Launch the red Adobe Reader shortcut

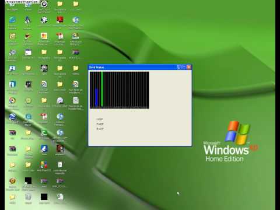coord(60,20)
